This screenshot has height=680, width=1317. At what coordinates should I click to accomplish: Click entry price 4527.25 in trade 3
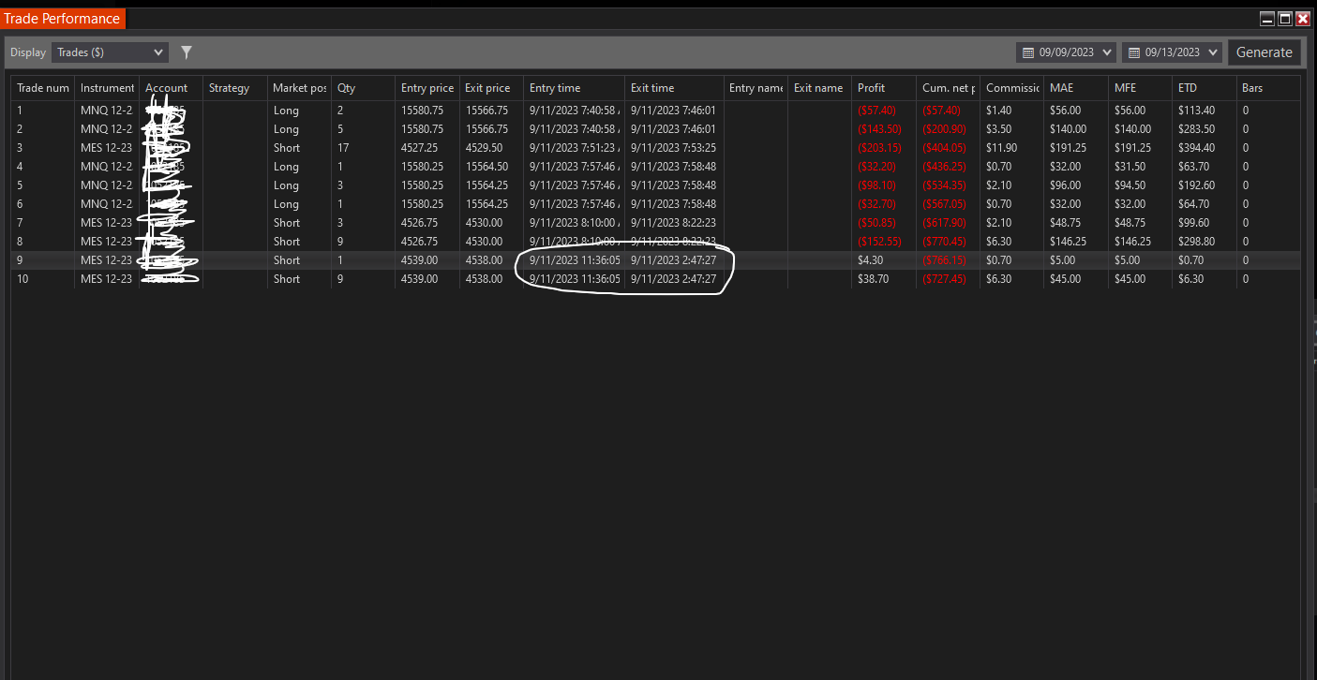click(421, 148)
